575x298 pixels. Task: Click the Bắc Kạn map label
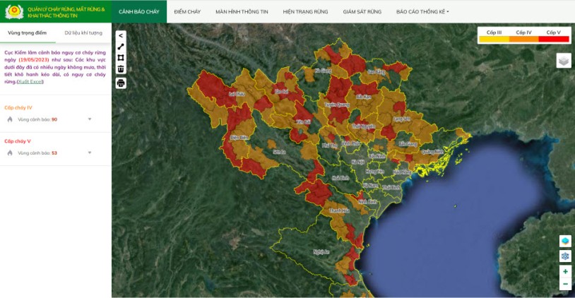point(363,97)
